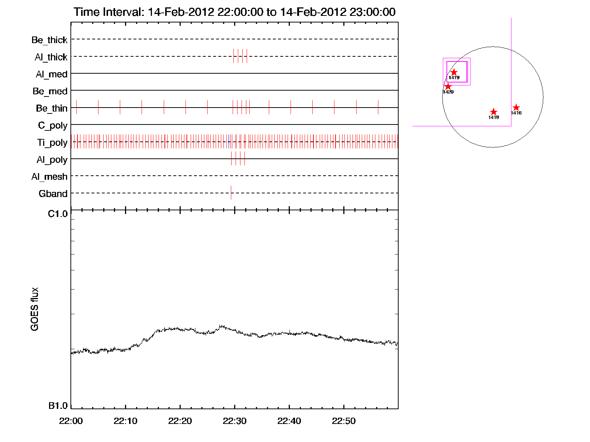Click the blue marker on the Ti_poly row
The image size is (590, 442).
[229, 141]
